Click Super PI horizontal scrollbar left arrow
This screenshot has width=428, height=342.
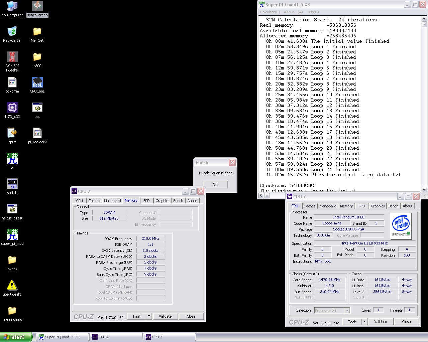click(261, 196)
